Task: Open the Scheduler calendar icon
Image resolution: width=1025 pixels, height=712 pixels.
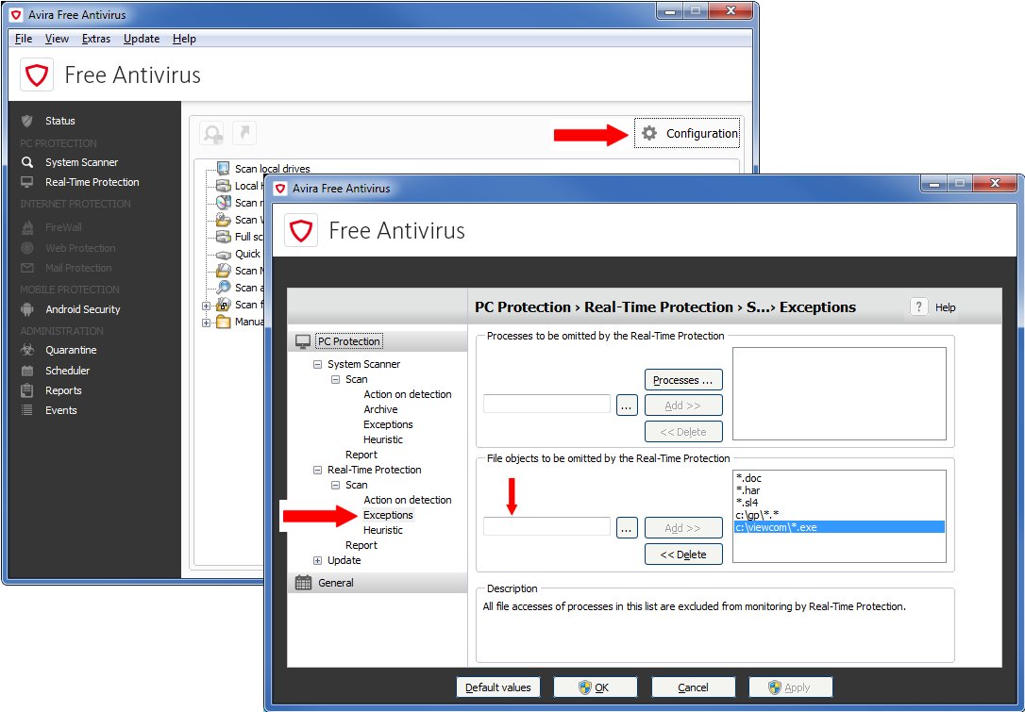Action: (x=26, y=371)
